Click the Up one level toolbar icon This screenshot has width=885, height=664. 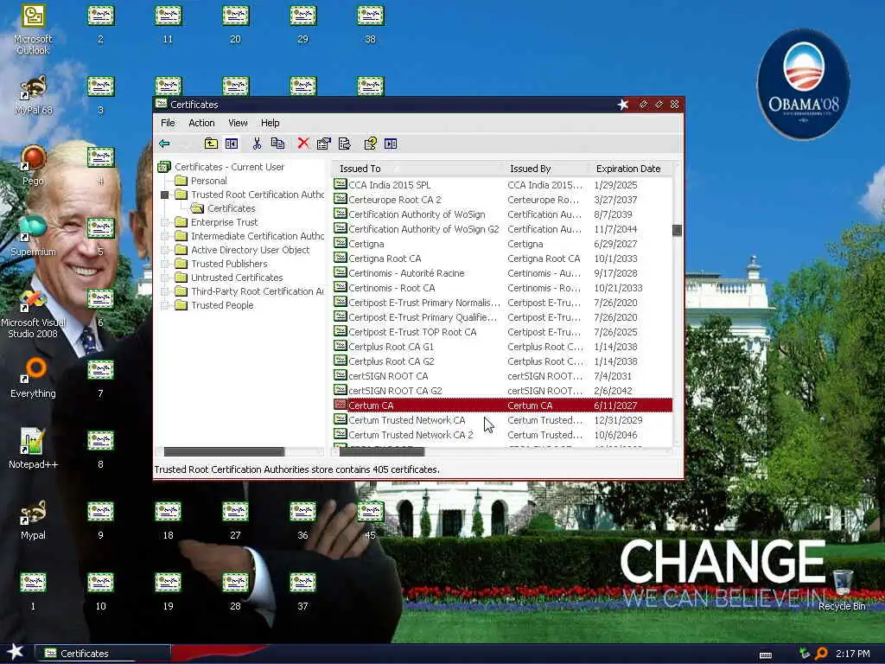(211, 144)
